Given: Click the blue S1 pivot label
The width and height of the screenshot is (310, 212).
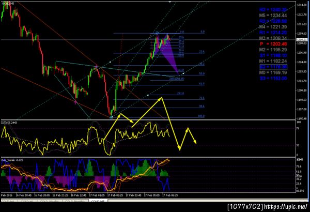Looking at the screenshot, I should (x=273, y=55).
